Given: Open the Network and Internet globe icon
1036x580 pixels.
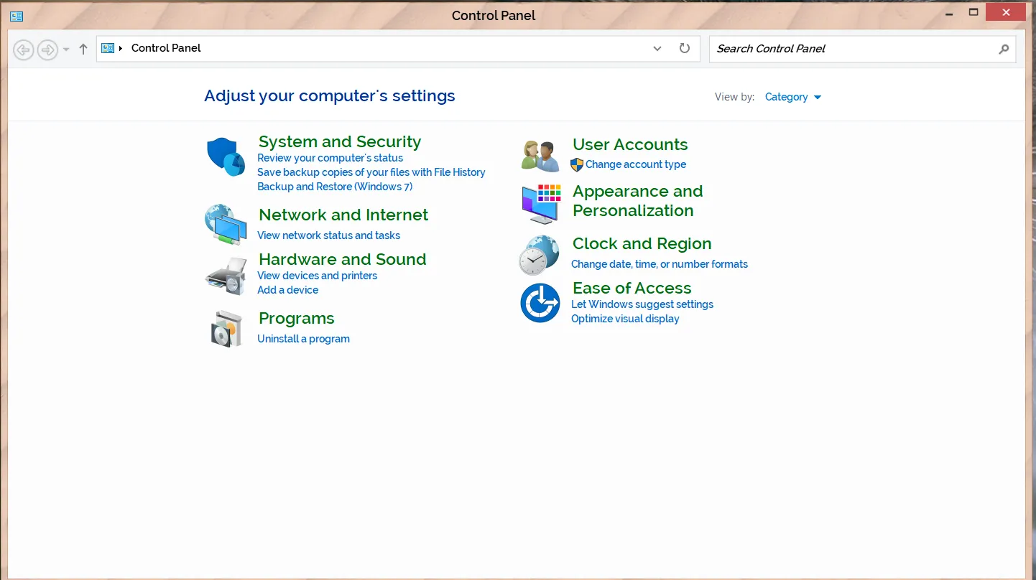Looking at the screenshot, I should point(226,225).
